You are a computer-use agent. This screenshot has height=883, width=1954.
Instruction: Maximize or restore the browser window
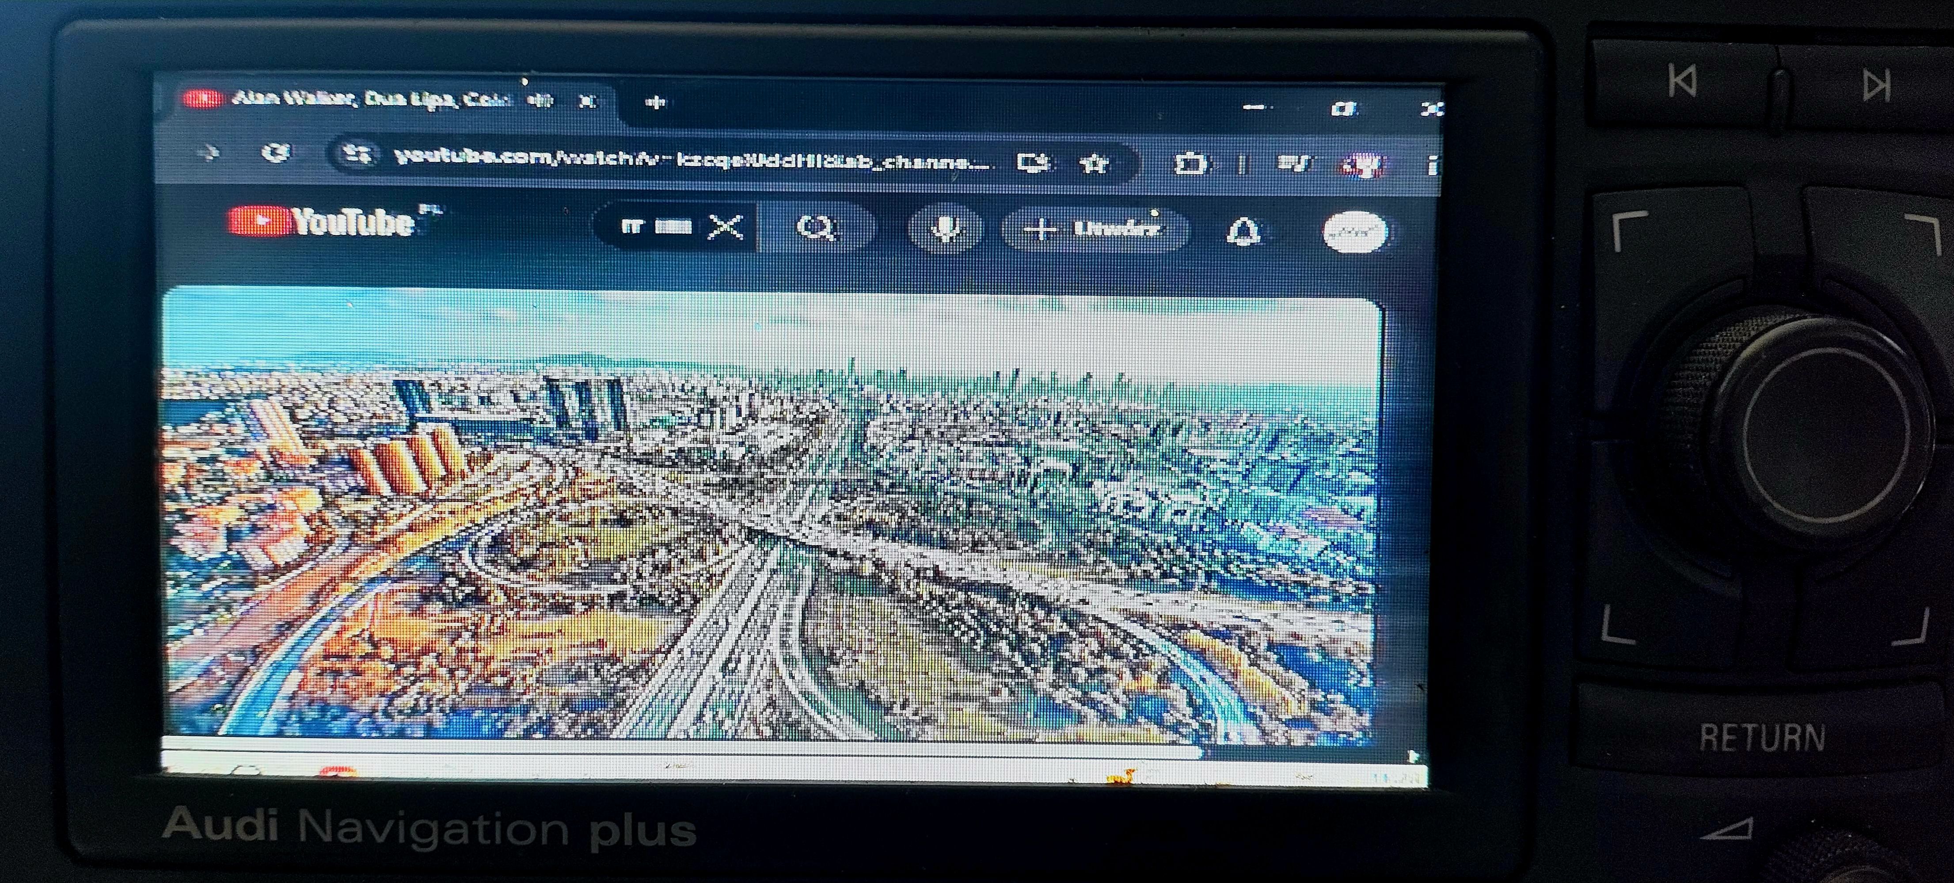tap(1343, 108)
